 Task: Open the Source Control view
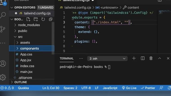click(x=3, y=29)
